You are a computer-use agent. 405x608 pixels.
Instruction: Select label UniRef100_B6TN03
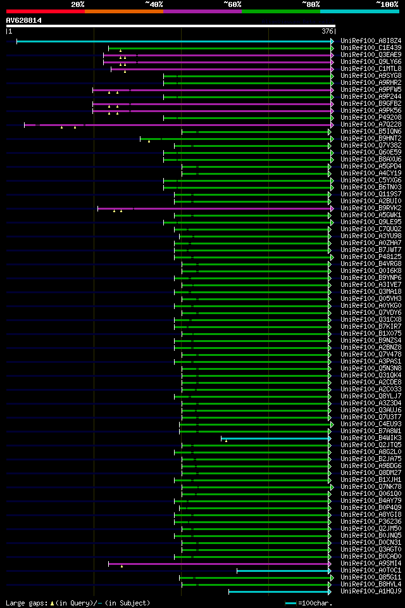[371, 187]
